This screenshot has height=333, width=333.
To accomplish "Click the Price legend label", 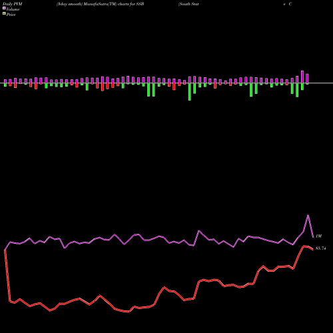I will [x=11, y=15].
